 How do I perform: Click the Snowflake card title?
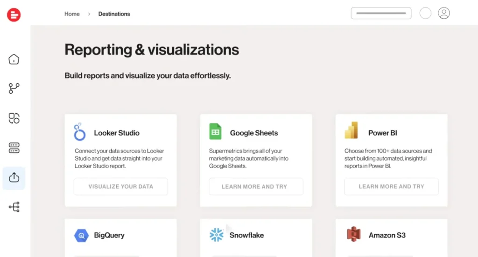246,235
